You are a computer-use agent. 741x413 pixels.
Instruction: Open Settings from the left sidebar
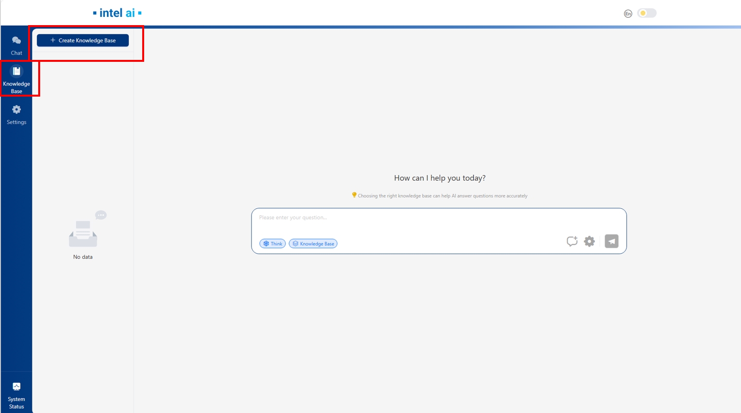point(16,114)
